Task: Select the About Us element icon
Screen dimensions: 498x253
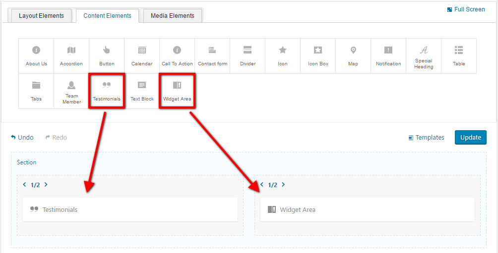Action: (36, 55)
